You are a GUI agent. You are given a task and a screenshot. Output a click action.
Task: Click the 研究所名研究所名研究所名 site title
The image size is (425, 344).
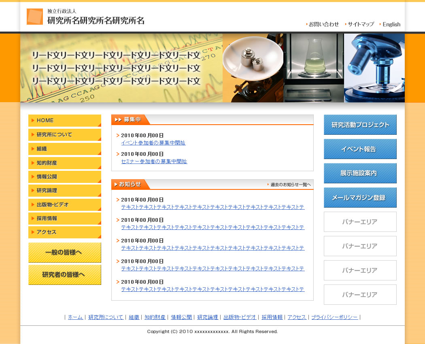coord(96,21)
